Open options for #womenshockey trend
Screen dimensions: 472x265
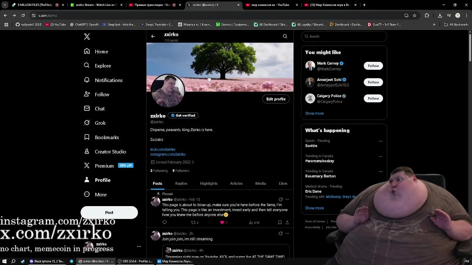381,156
